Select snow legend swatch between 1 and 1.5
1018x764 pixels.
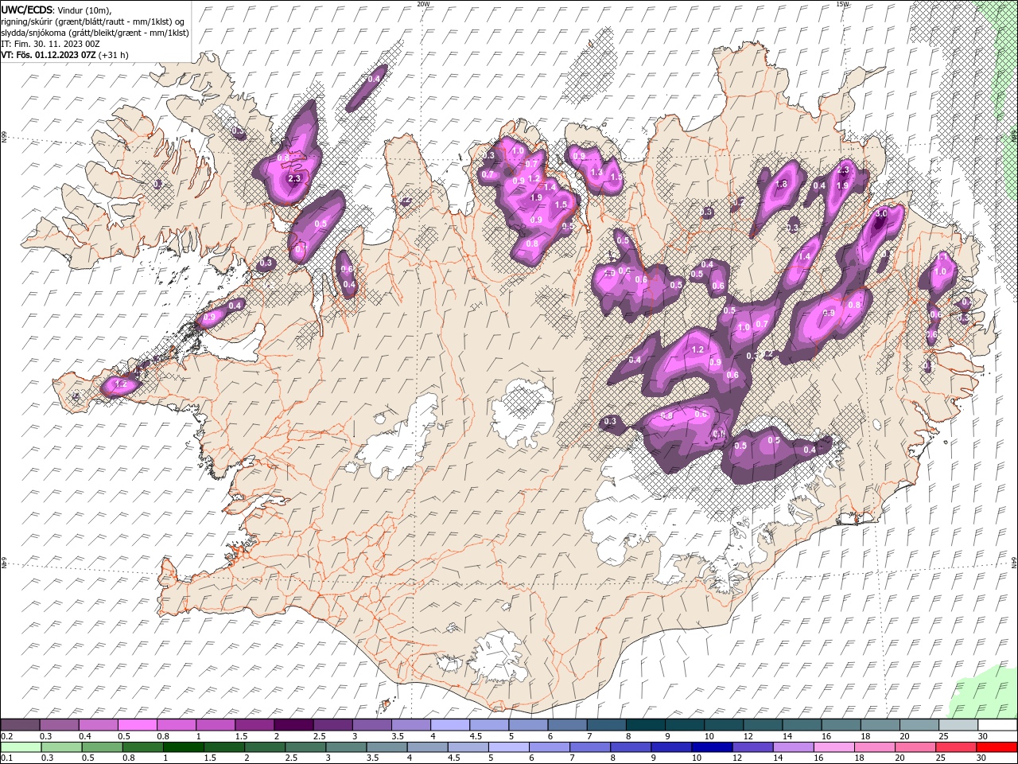pyautogui.click(x=216, y=724)
